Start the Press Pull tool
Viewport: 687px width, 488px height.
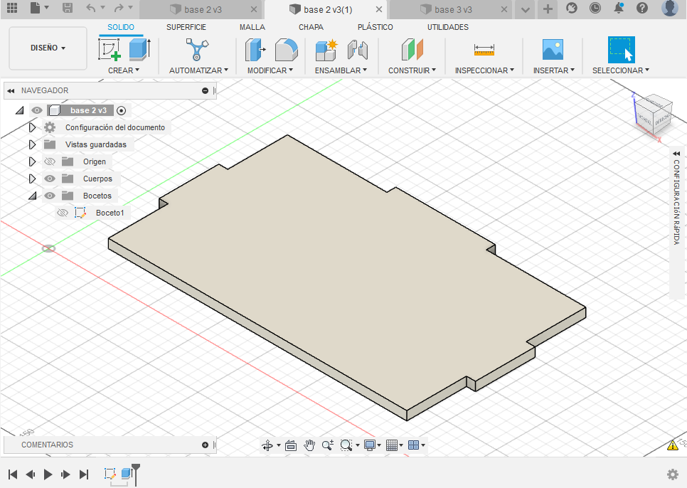[255, 50]
